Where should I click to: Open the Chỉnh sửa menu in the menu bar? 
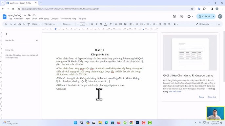19,19
